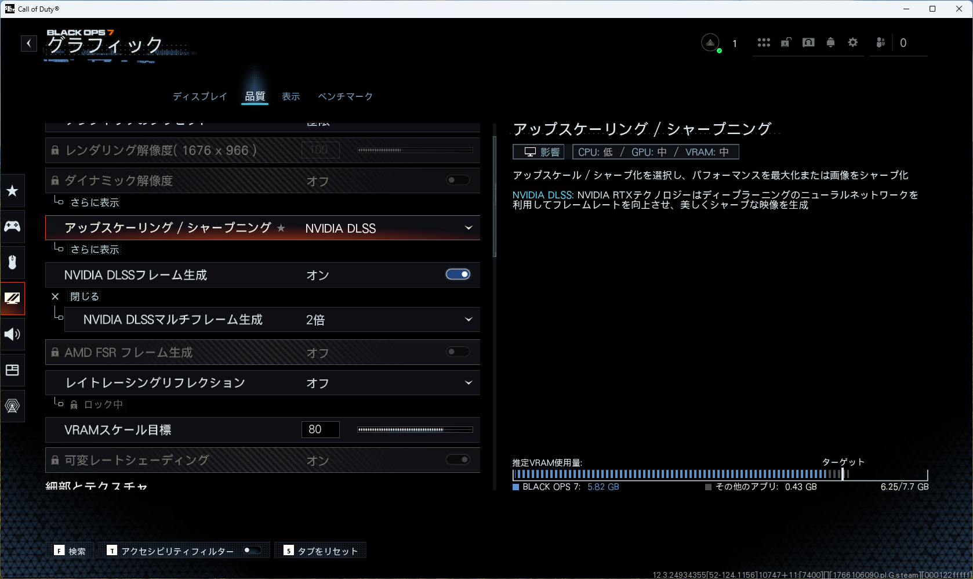The height and width of the screenshot is (579, 973).
Task: Click the CPU: 低 / GPU: 中 / VRAM: 中 box
Action: (x=656, y=152)
